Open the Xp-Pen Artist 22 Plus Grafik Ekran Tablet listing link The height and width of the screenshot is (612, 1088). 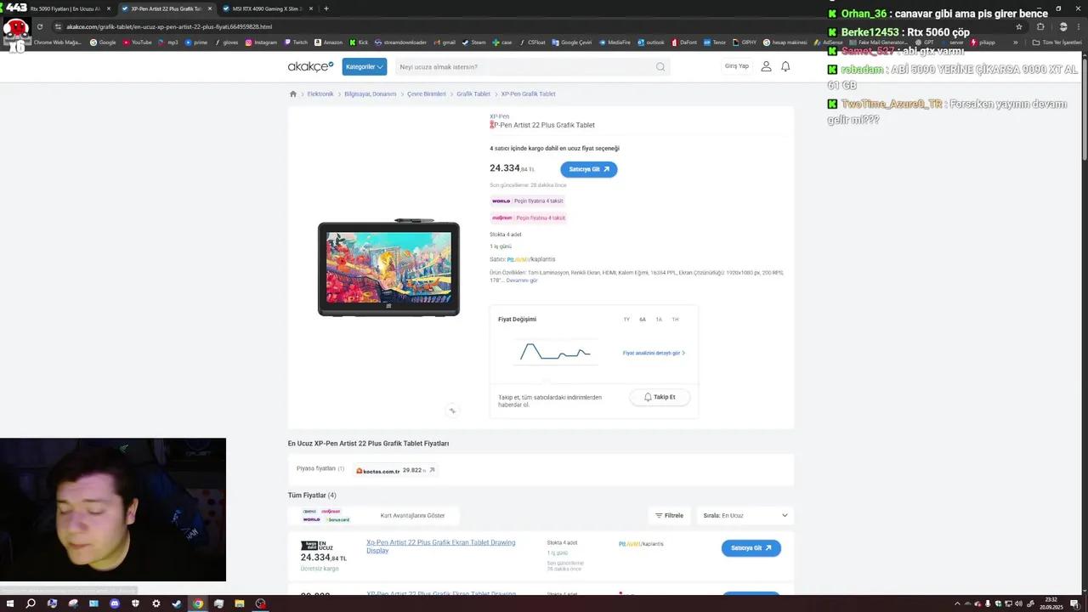click(440, 546)
